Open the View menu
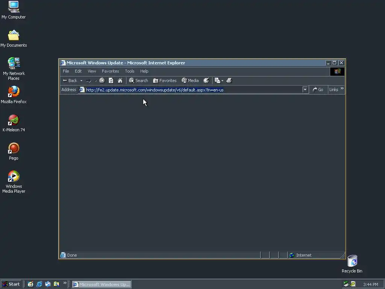This screenshot has height=289, width=385. click(x=92, y=71)
